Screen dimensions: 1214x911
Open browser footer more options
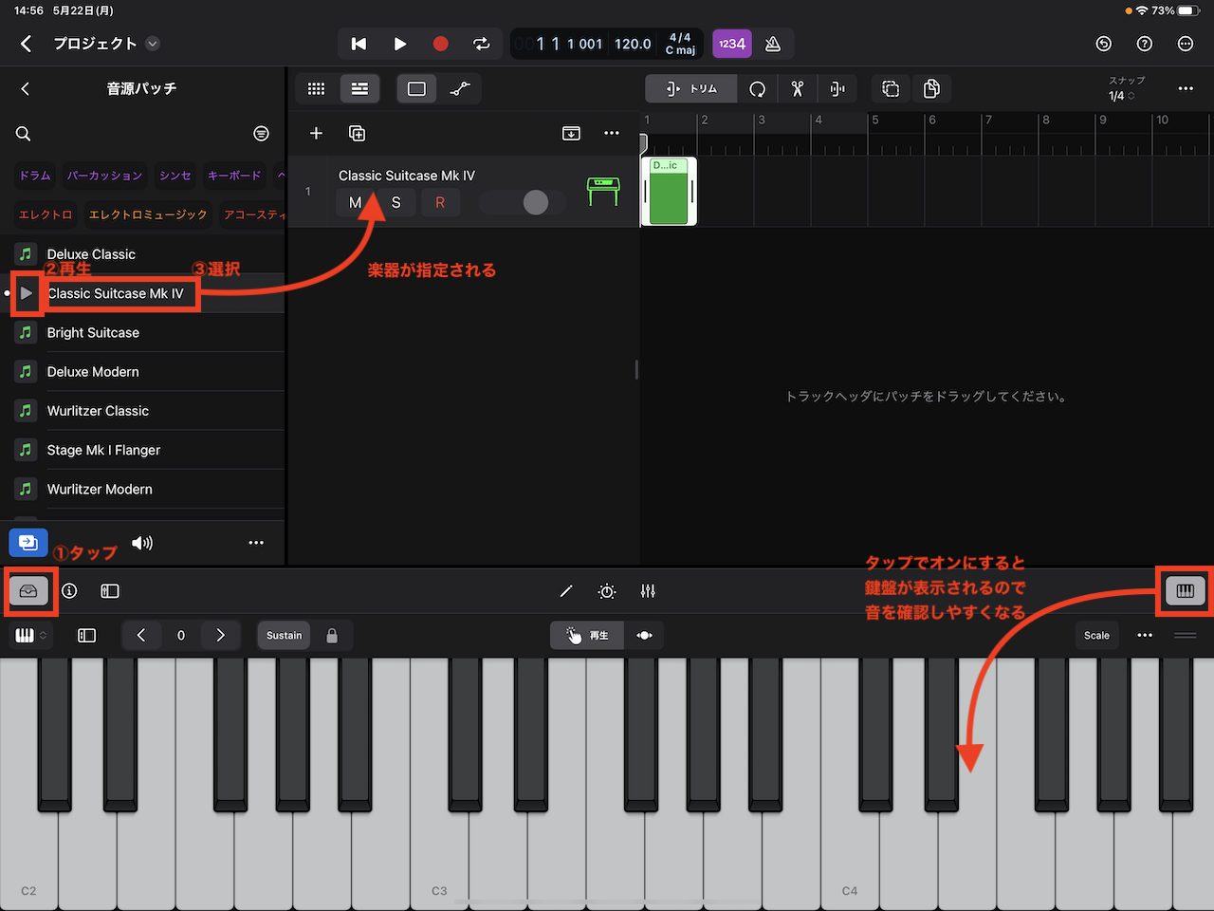[256, 543]
